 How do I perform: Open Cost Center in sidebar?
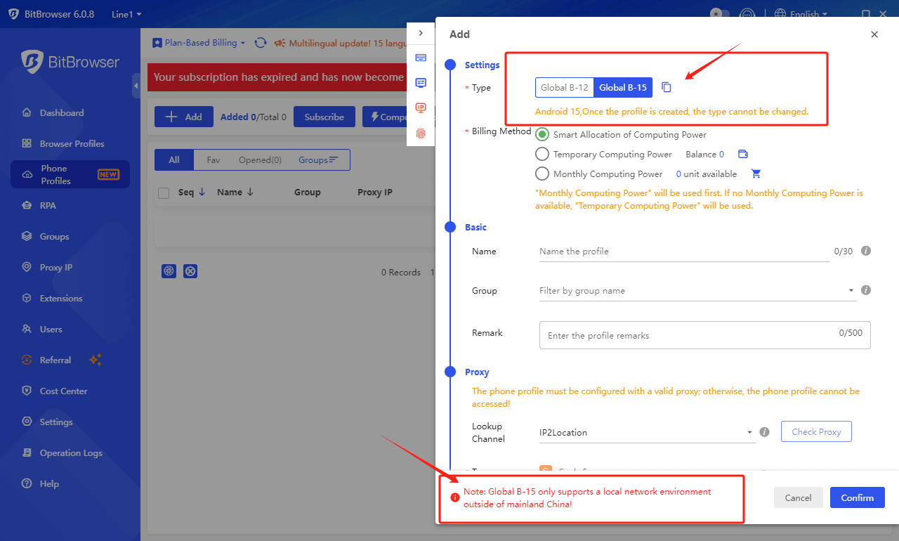[70, 391]
